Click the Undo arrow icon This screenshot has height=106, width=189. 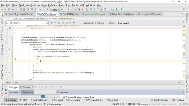point(13,9)
